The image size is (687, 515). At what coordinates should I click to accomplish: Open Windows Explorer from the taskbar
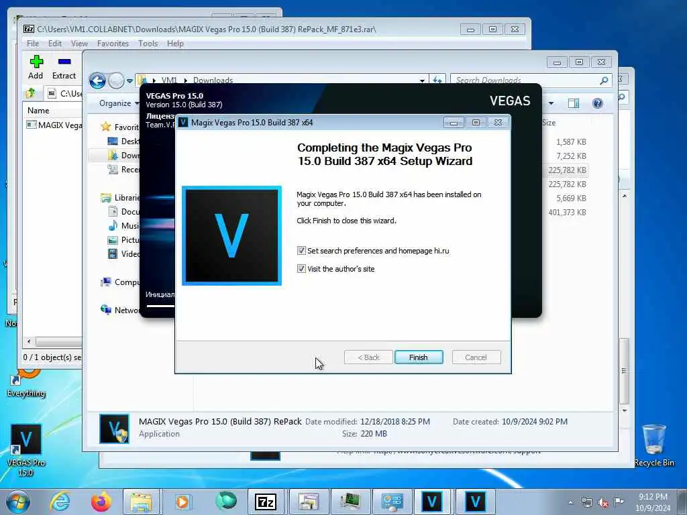141,502
